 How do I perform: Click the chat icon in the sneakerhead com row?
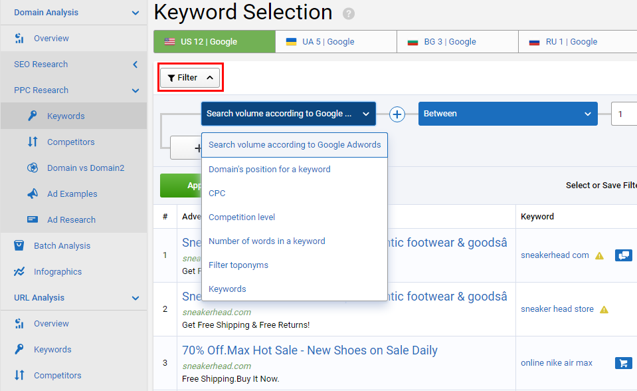pyautogui.click(x=624, y=255)
